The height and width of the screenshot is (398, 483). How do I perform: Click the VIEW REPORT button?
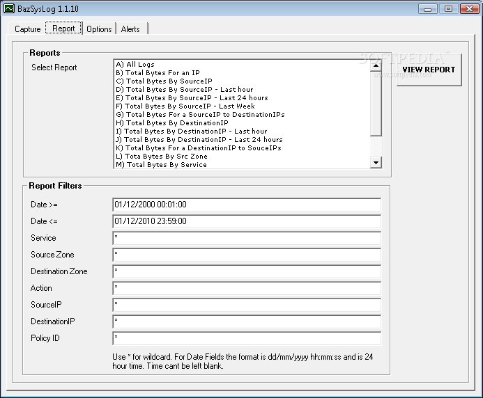[429, 70]
